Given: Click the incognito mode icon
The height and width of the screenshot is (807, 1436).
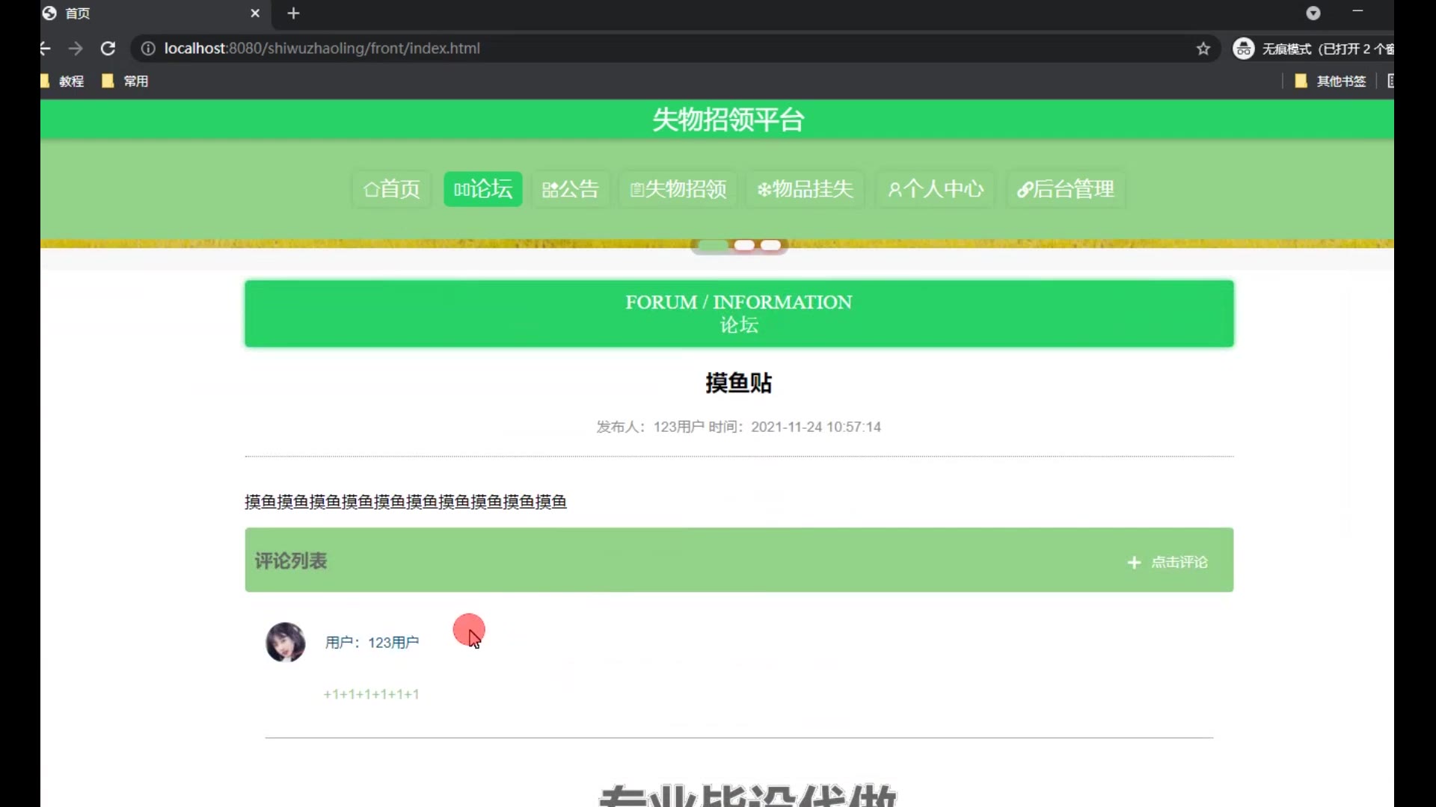Looking at the screenshot, I should pos(1243,49).
